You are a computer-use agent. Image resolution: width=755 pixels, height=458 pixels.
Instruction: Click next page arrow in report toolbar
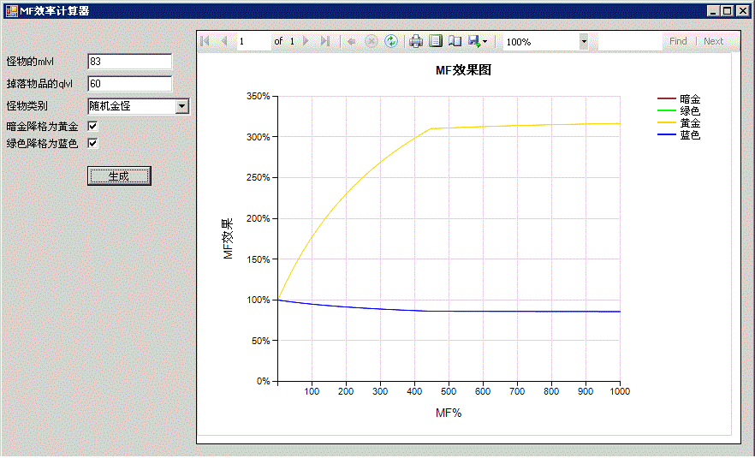(x=306, y=41)
